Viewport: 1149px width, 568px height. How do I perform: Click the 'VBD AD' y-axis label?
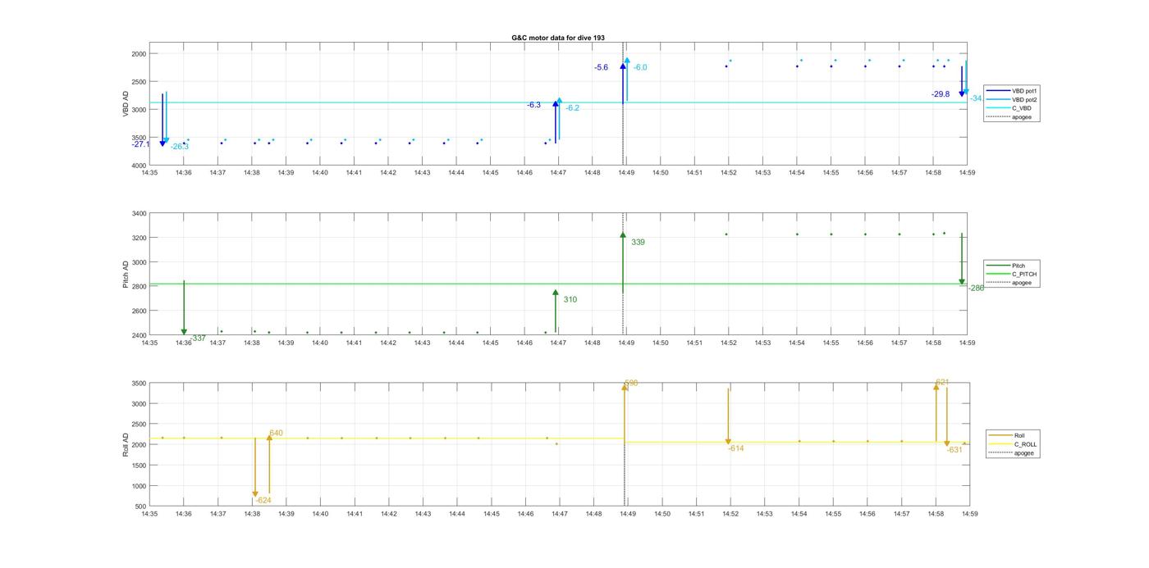pos(126,103)
